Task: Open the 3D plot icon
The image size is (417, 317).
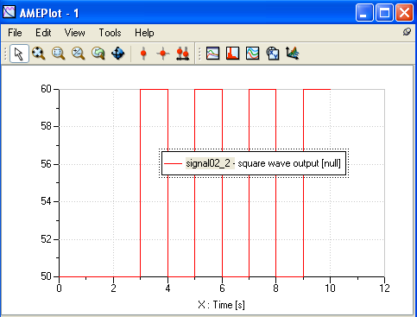Action: [293, 54]
